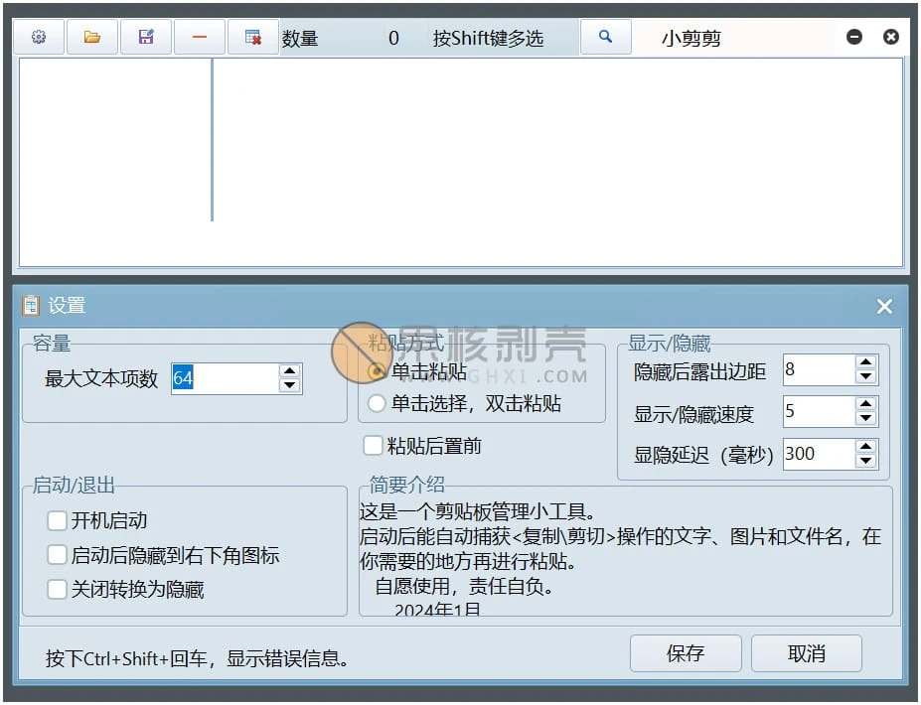Click the 设置 dialog clipboard title icon

click(x=31, y=305)
